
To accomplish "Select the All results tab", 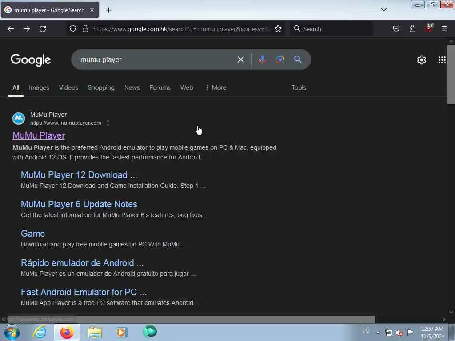I will click(16, 87).
